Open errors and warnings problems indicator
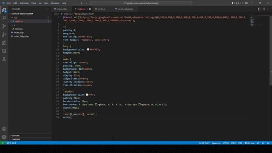This screenshot has width=272, height=153. click(x=11, y=143)
